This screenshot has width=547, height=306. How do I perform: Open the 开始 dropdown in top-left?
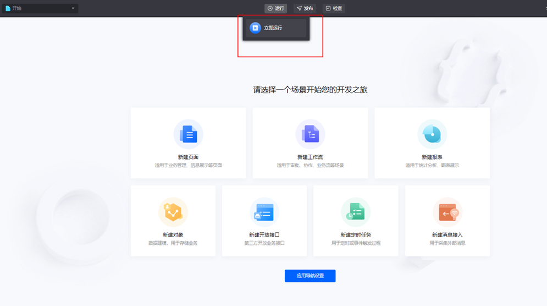tap(40, 8)
